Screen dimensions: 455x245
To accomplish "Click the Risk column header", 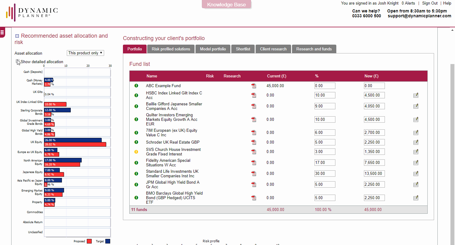I will [210, 76].
